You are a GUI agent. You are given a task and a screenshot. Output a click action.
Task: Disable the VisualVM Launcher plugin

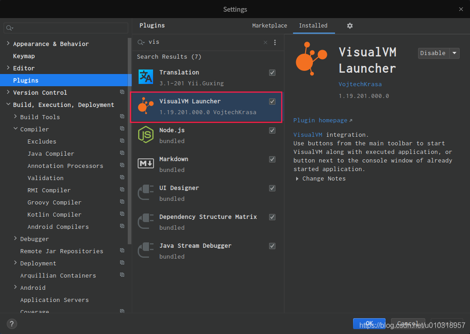point(433,53)
